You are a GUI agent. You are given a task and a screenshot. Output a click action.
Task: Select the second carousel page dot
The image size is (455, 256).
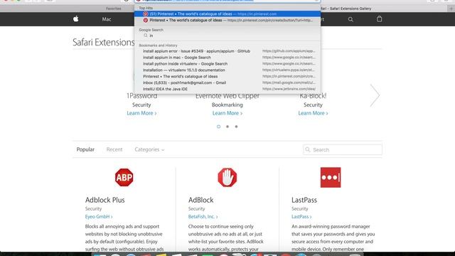point(227,127)
